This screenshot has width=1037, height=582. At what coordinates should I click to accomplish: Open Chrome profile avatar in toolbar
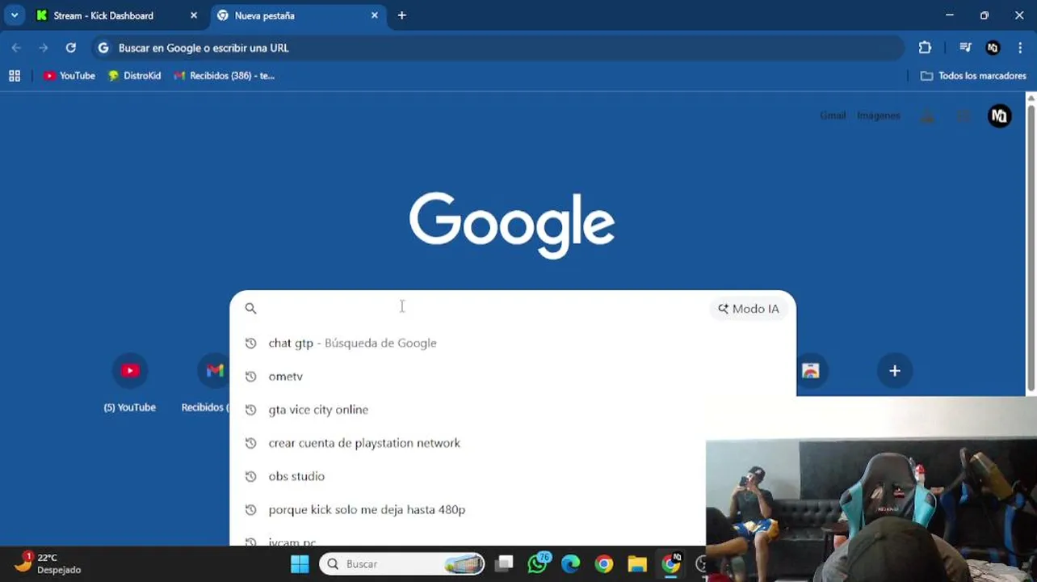click(993, 48)
